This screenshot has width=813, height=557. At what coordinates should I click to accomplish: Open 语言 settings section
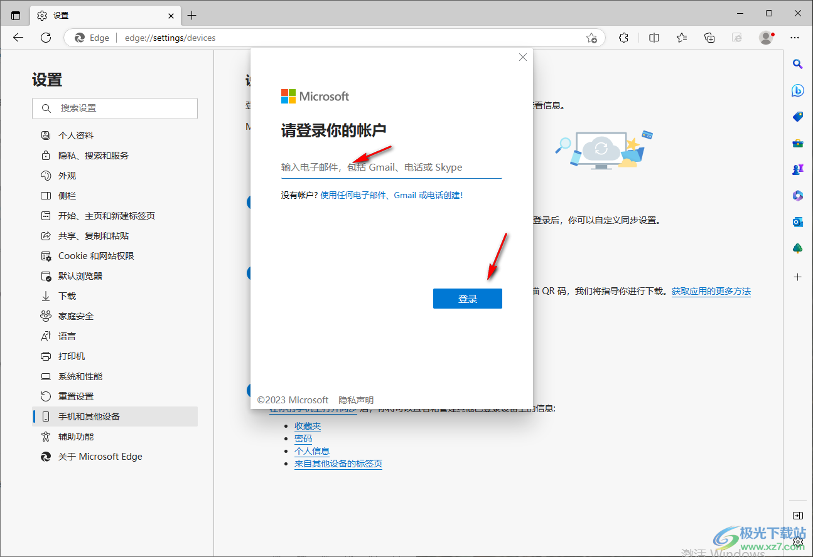115,336
